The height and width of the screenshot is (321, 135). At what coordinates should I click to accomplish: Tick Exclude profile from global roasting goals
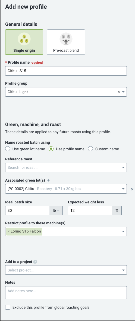click(x=8, y=307)
